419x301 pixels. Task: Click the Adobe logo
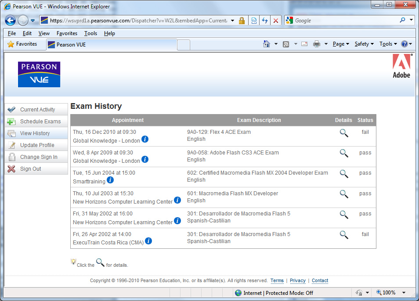pyautogui.click(x=401, y=66)
